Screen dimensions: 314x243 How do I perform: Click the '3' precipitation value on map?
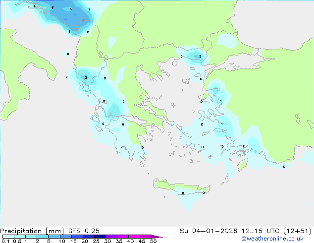coord(86,77)
